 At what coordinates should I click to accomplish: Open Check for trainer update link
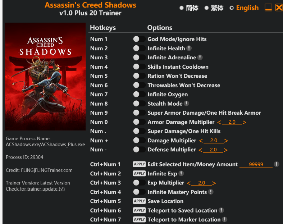(x=35, y=189)
